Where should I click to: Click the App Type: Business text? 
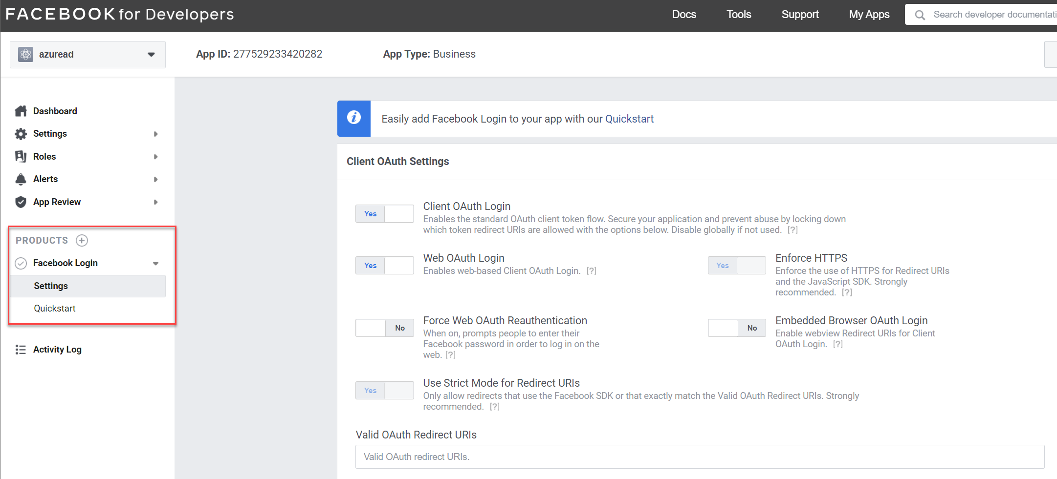(x=429, y=54)
